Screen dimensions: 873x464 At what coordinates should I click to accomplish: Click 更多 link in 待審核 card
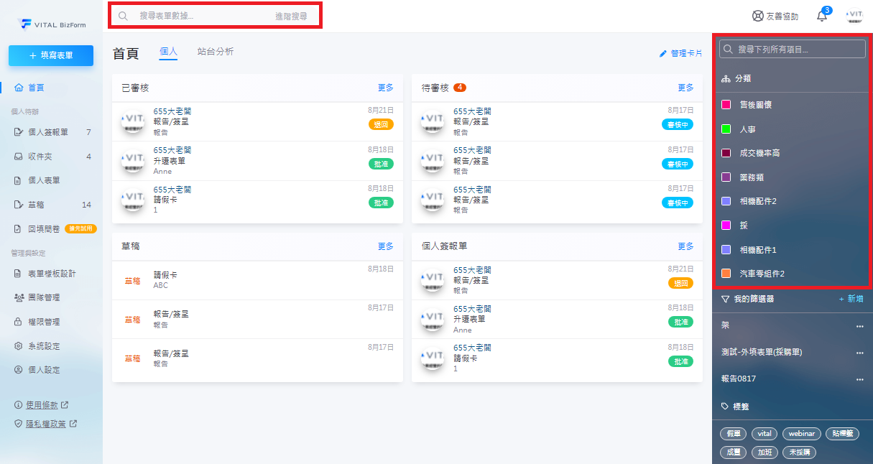coord(685,88)
